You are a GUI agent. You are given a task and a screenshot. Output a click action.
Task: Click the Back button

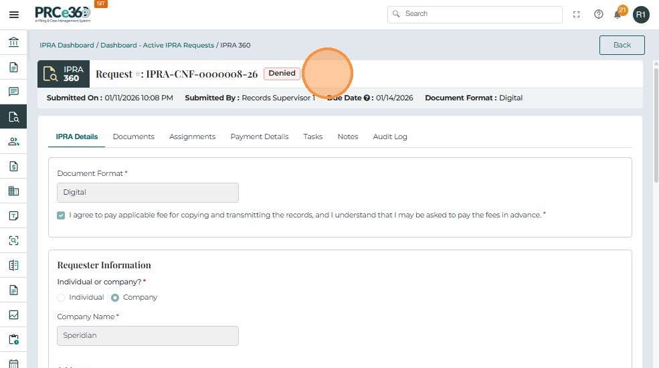622,45
